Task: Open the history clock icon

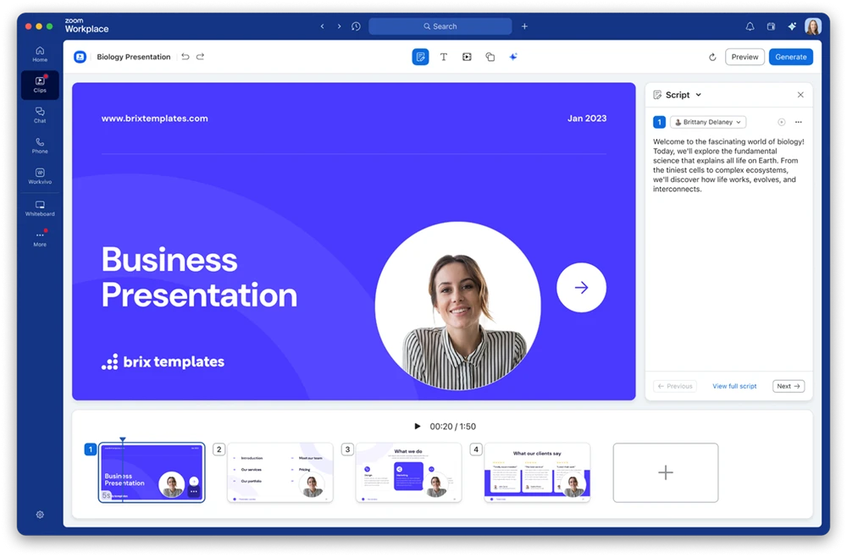Action: point(356,26)
